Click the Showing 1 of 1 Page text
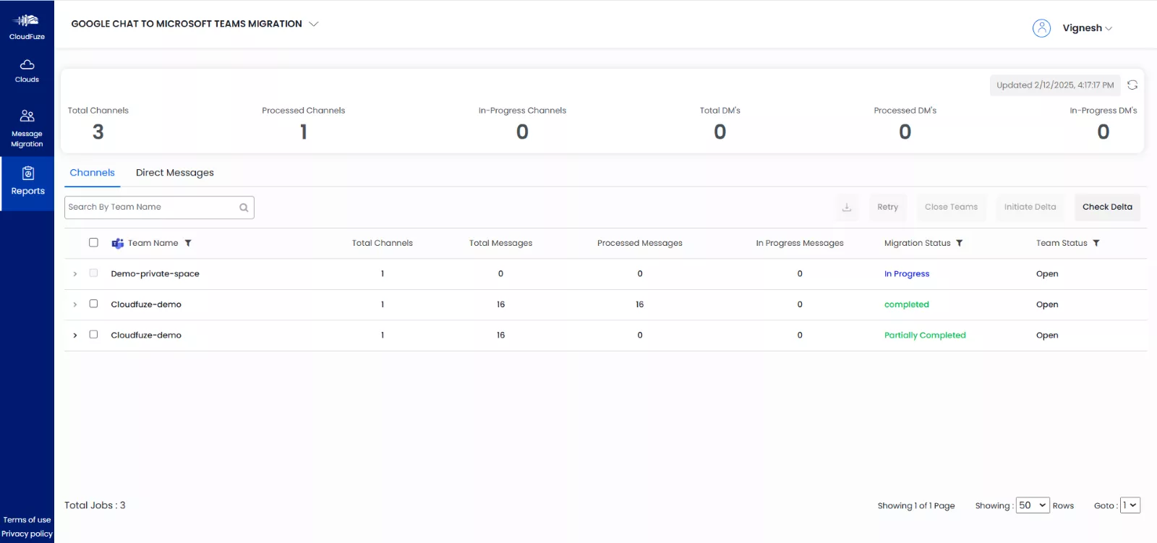 [x=916, y=506]
